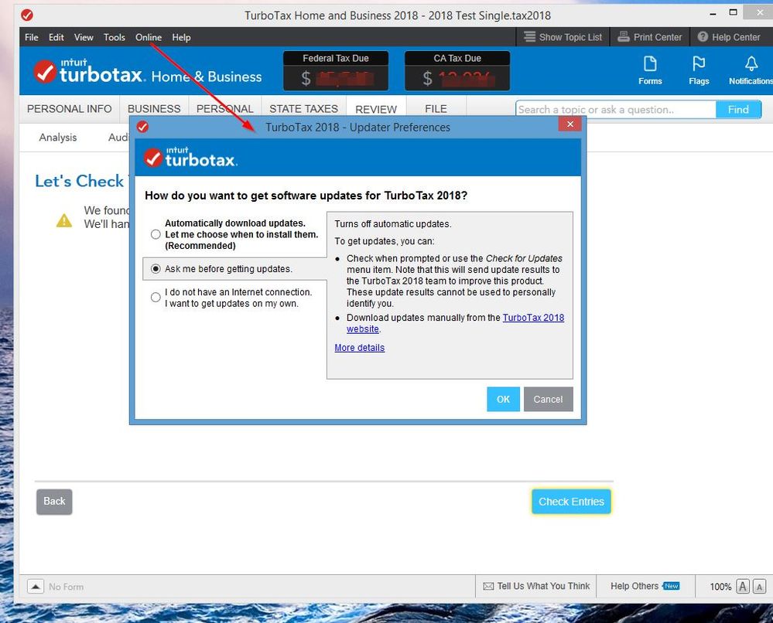Click the TurboTax logo in the main header
This screenshot has height=623, width=773.
coord(147,71)
